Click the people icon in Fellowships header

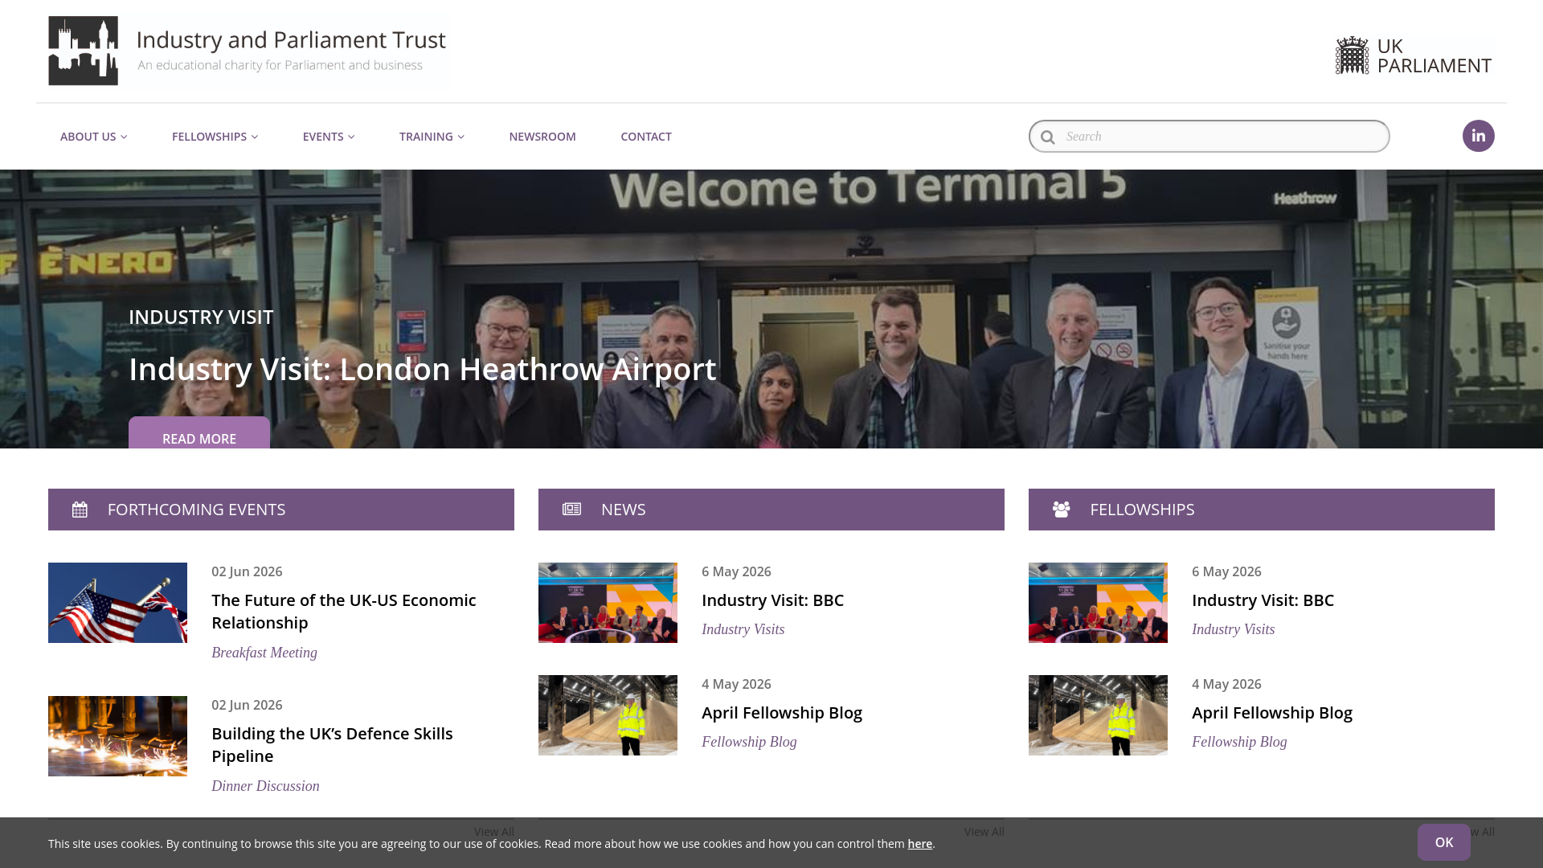click(x=1061, y=510)
